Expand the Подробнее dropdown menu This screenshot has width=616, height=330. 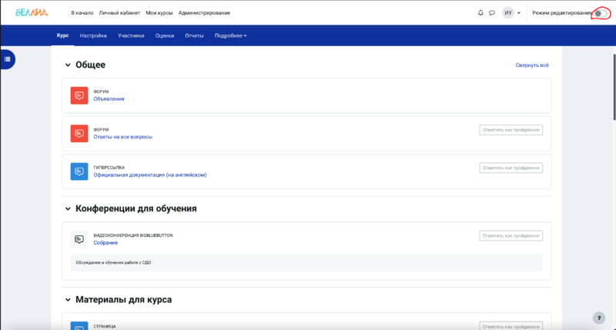(x=230, y=35)
